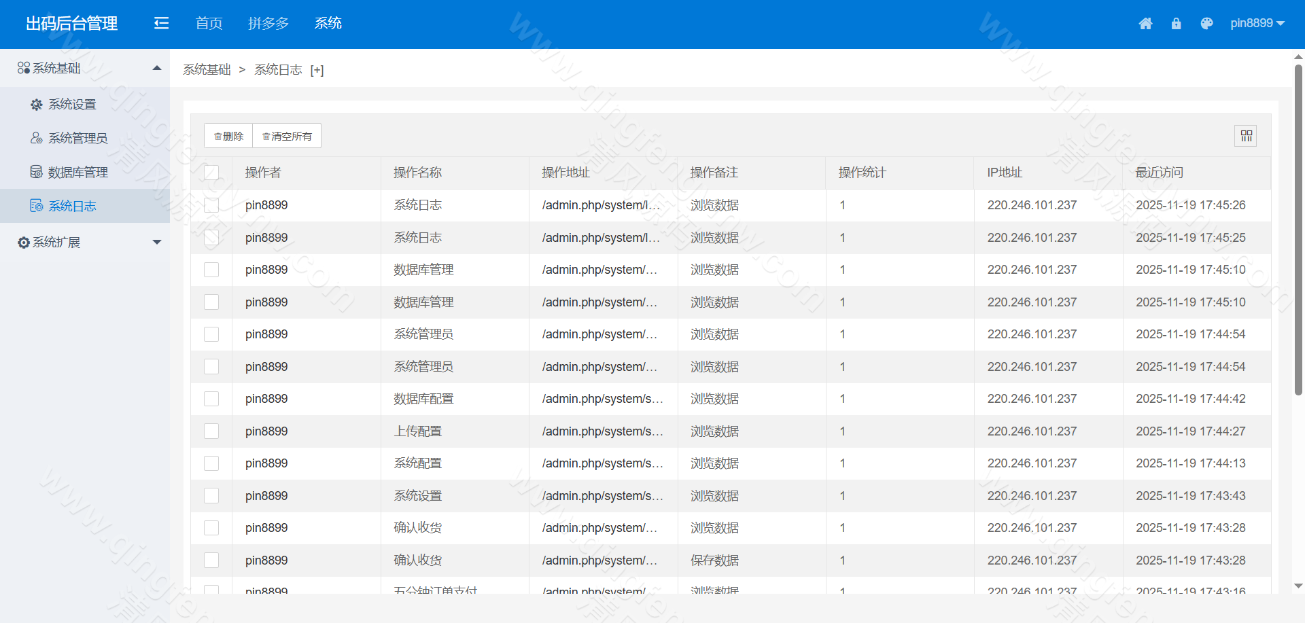The image size is (1305, 623).
Task: Click the gear icon for 系统设置
Action: point(37,105)
